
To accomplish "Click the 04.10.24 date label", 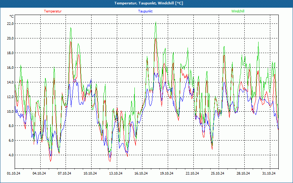I will click(39, 173).
